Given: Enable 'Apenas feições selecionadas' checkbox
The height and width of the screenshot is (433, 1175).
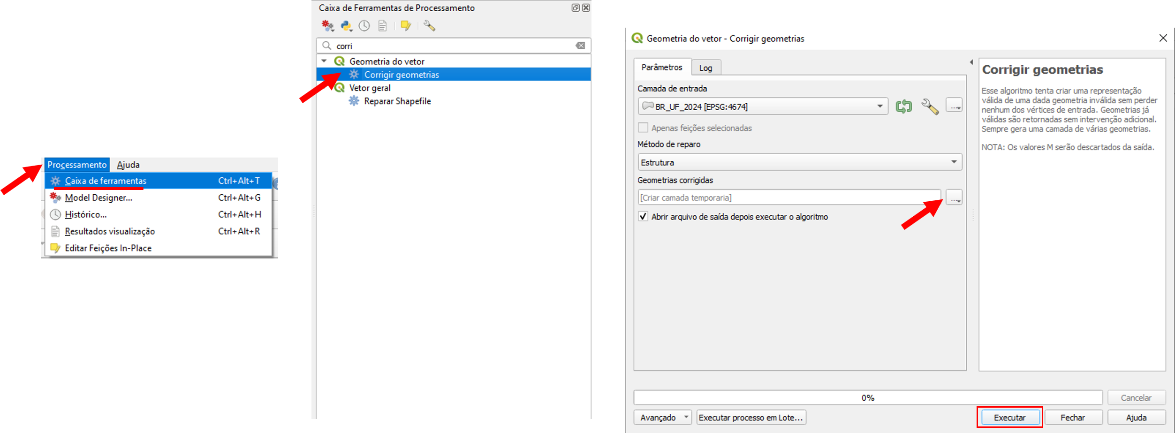Looking at the screenshot, I should pyautogui.click(x=643, y=128).
